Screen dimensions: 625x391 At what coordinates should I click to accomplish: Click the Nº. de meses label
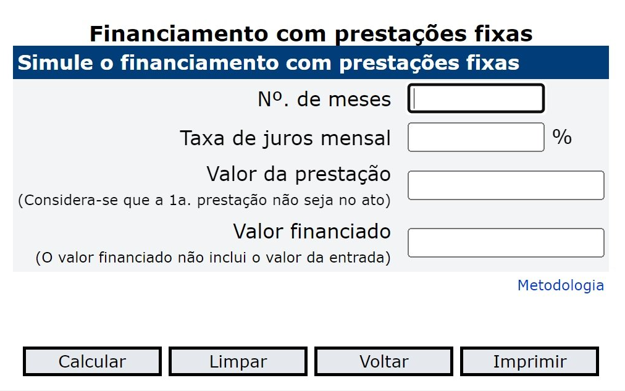pyautogui.click(x=324, y=99)
